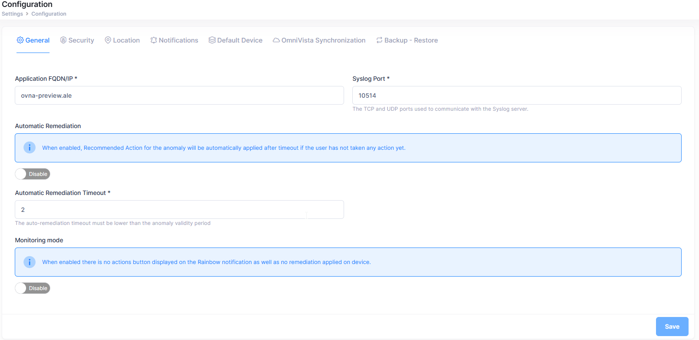Click the Default Device layers icon
This screenshot has height=340, width=699.
(212, 40)
